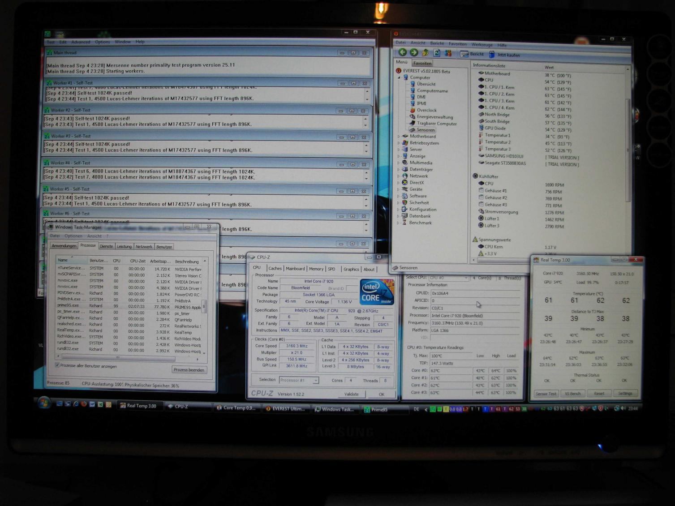Expand the Motherboard node in EVEREST tree
The height and width of the screenshot is (506, 675).
(x=399, y=137)
